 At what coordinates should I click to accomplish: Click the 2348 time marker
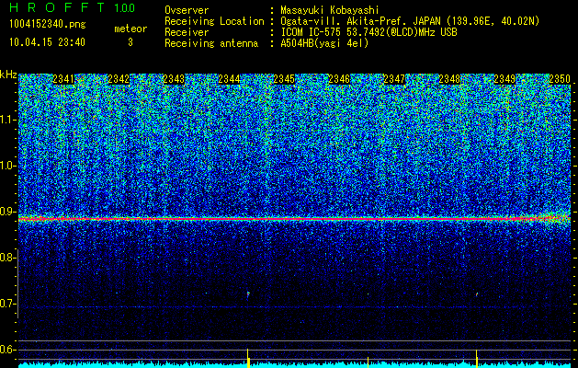449,79
